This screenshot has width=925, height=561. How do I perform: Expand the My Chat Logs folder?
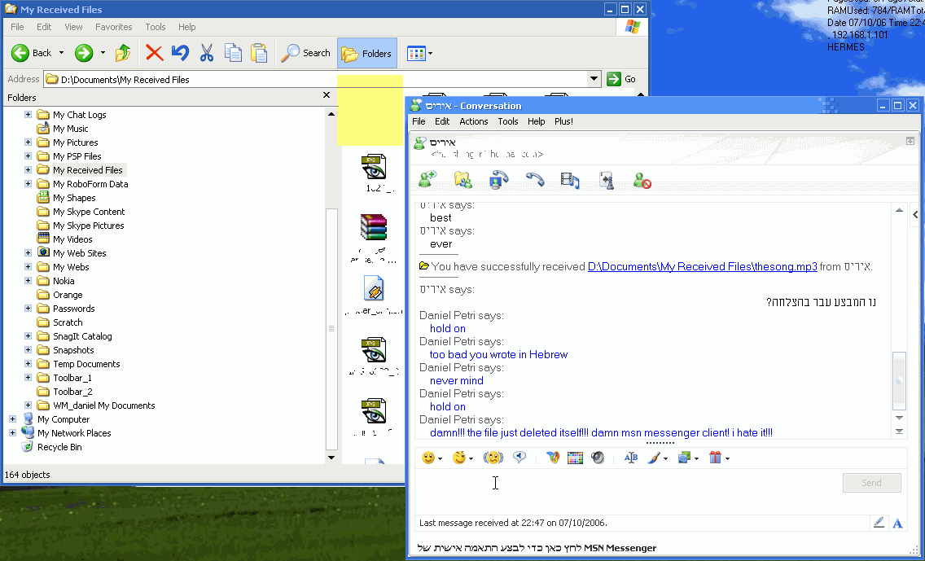coord(28,115)
